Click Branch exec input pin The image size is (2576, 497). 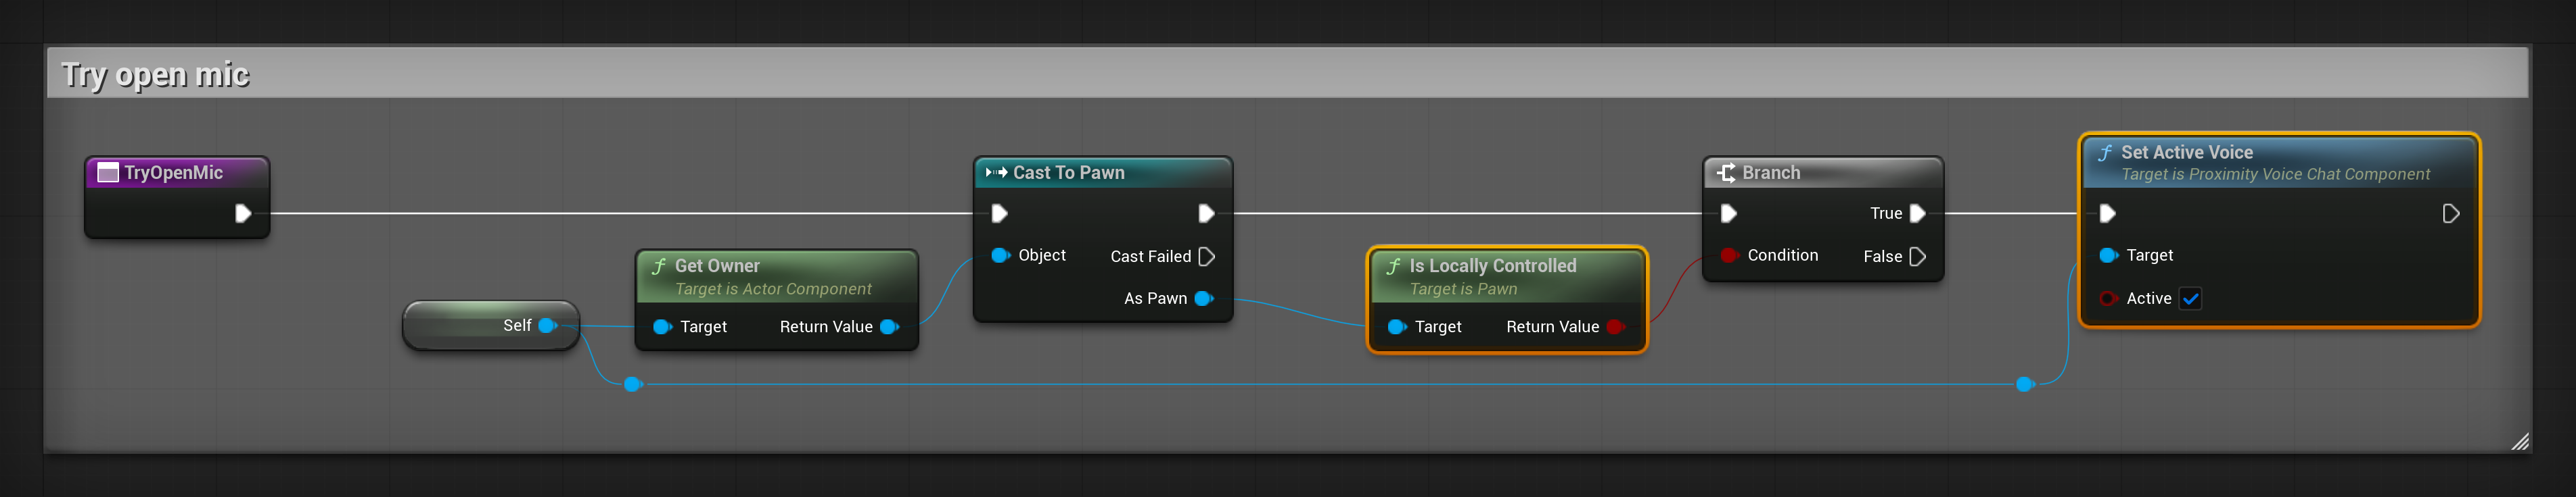point(1728,213)
